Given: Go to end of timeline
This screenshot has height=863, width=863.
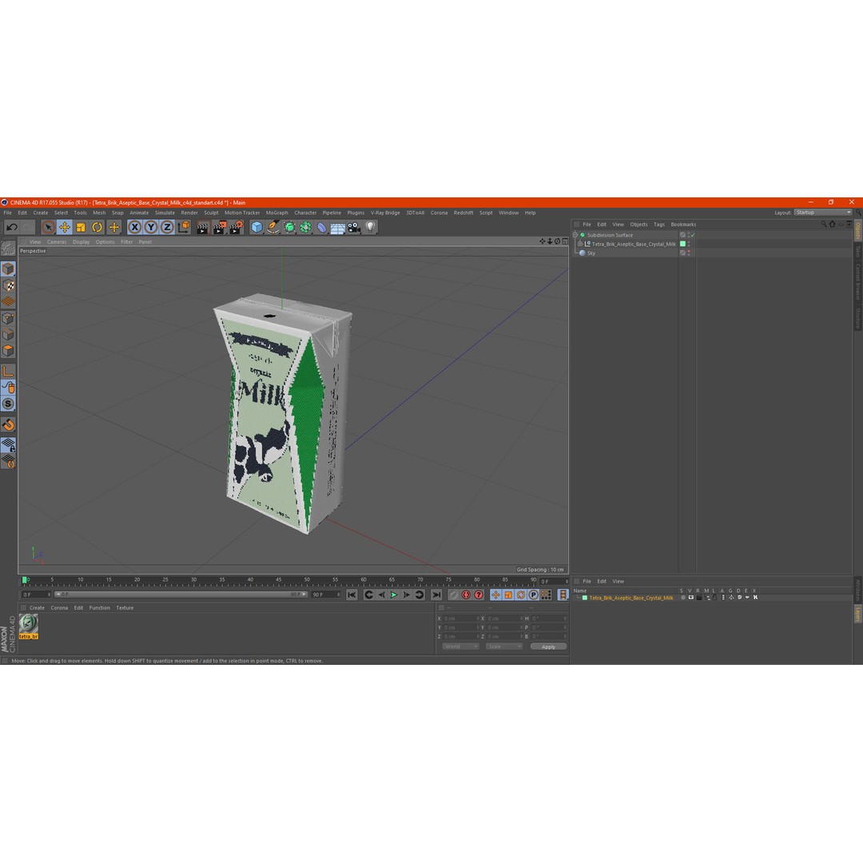Looking at the screenshot, I should (x=436, y=595).
